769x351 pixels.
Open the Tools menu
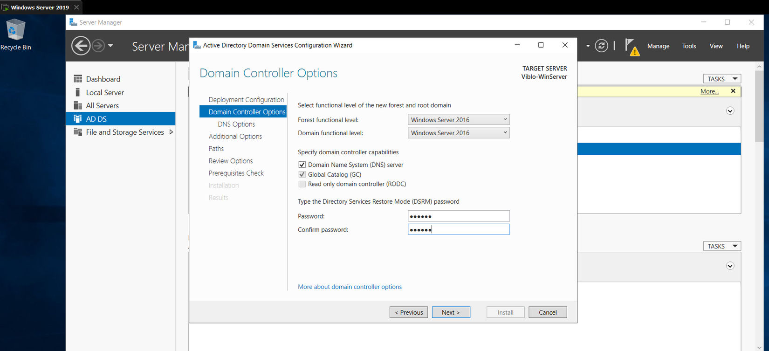pyautogui.click(x=689, y=46)
